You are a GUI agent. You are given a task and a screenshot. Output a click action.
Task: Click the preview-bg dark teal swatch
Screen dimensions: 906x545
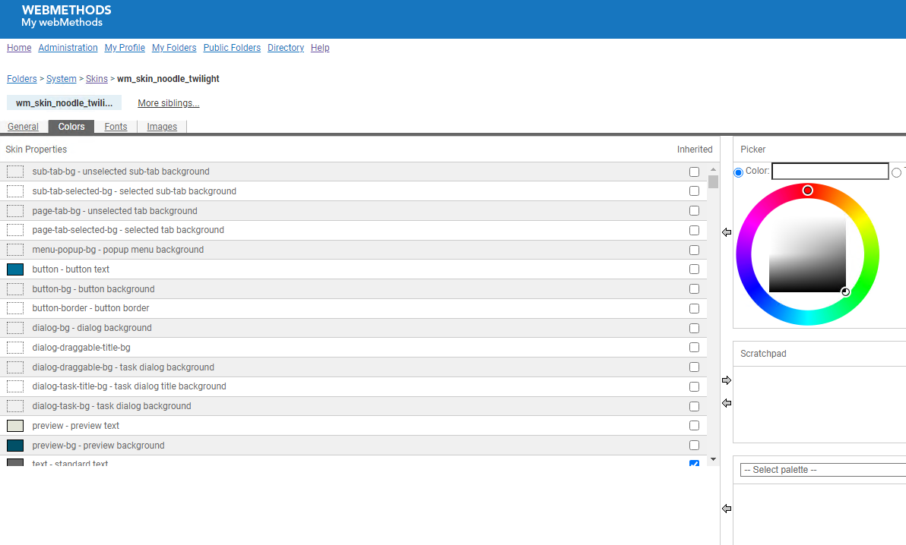15,445
